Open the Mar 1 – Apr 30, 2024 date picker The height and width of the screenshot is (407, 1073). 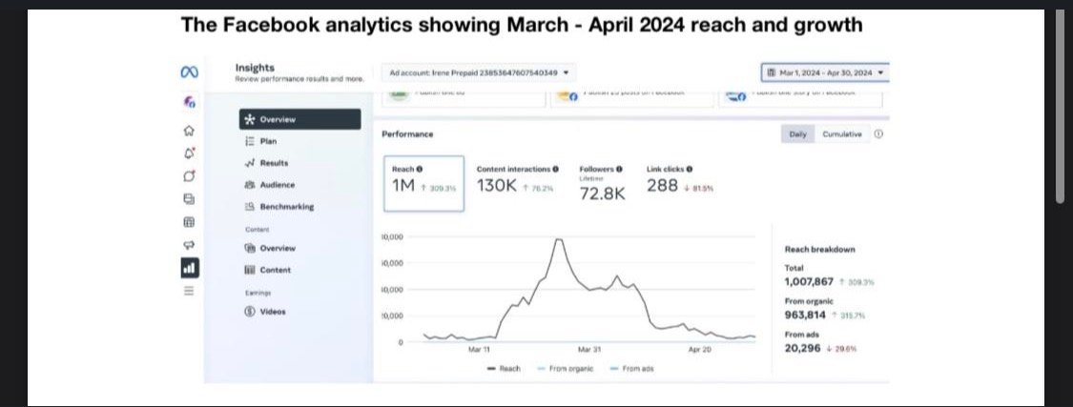[825, 72]
